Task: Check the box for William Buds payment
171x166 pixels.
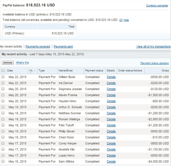Action: pos(3,77)
